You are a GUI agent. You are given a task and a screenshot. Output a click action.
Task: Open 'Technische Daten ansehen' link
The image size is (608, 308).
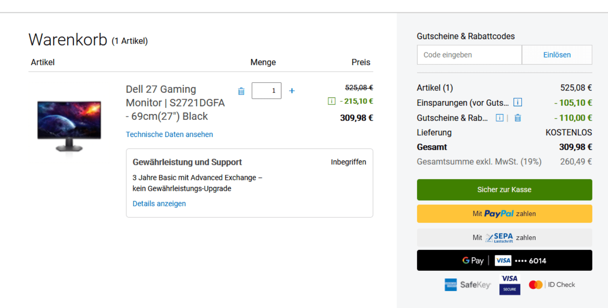[169, 134]
